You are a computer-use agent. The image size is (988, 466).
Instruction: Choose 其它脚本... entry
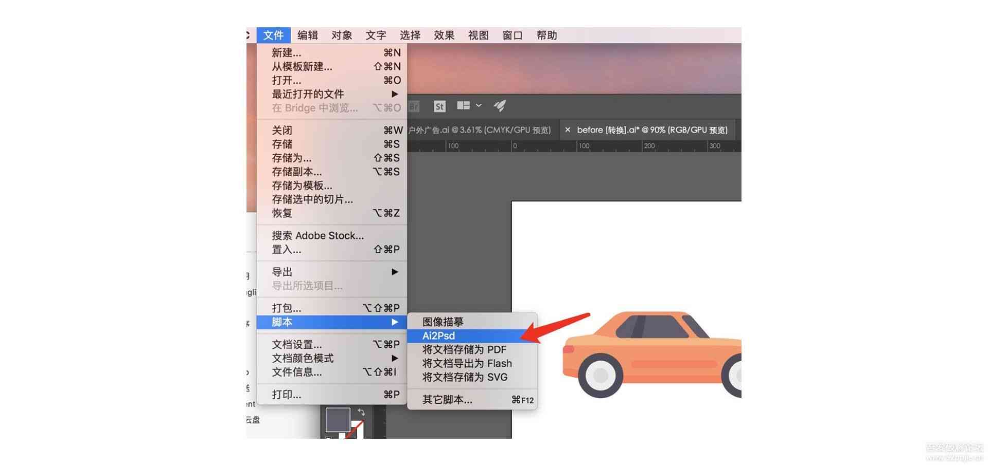tap(472, 400)
